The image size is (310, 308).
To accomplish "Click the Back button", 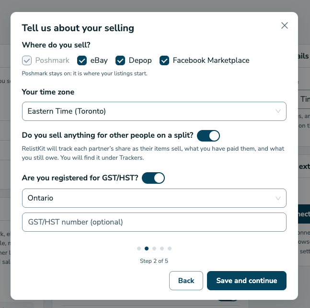I will (186, 281).
